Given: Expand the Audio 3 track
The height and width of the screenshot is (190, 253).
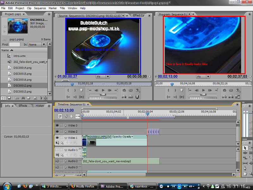Looking at the screenshot, I should pyautogui.click(x=66, y=167).
